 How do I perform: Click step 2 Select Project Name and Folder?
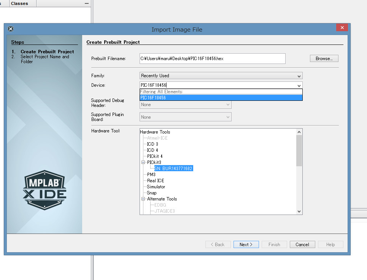[45, 59]
